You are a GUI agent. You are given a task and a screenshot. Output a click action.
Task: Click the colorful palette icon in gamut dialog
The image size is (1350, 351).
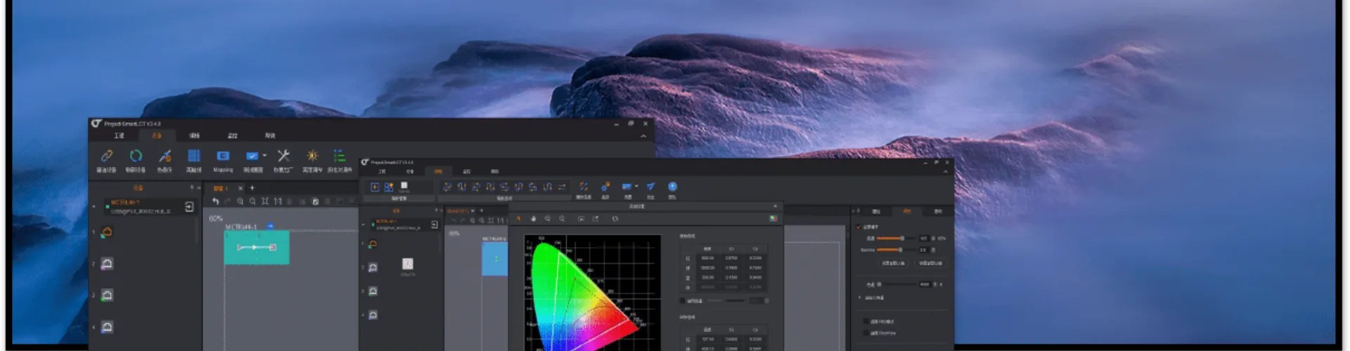(773, 218)
